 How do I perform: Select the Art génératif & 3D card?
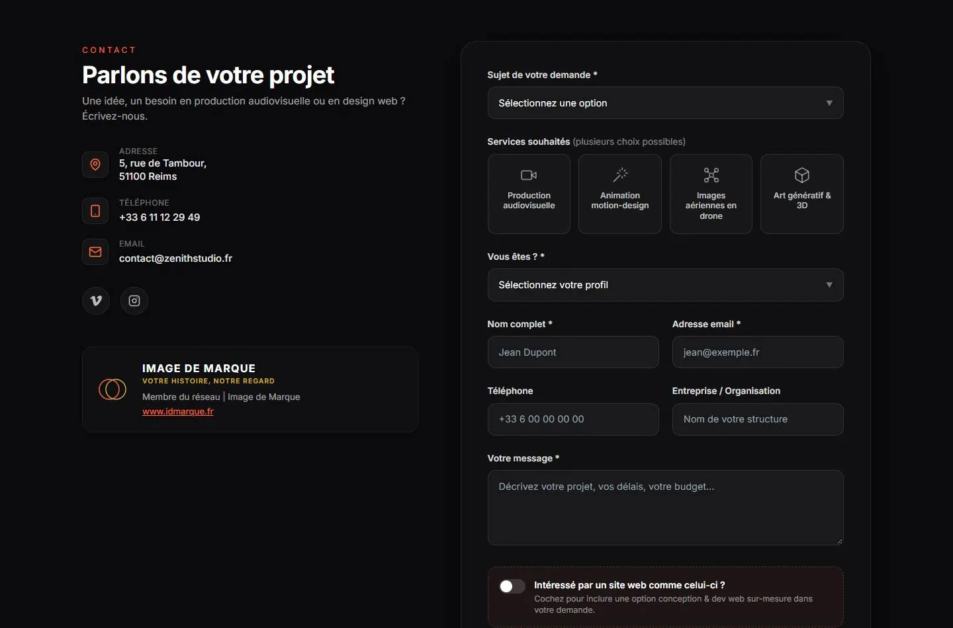(802, 194)
